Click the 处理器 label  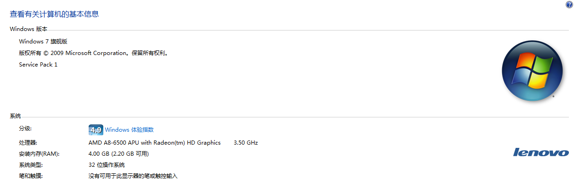[27, 143]
